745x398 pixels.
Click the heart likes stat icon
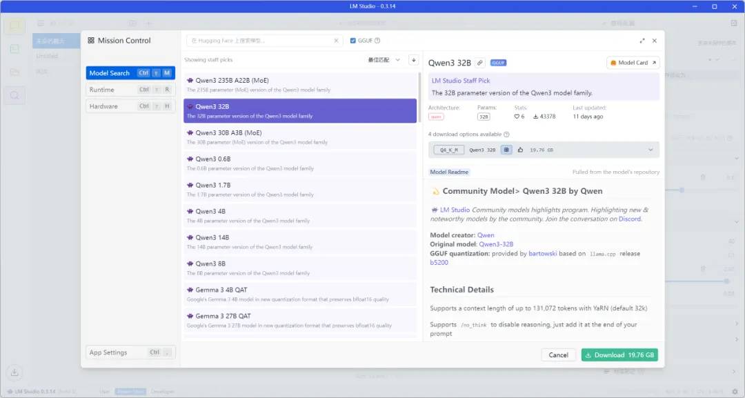(x=517, y=117)
